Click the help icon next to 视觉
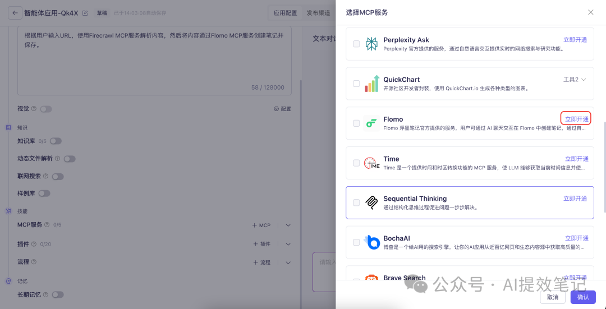The image size is (606, 309). 34,109
